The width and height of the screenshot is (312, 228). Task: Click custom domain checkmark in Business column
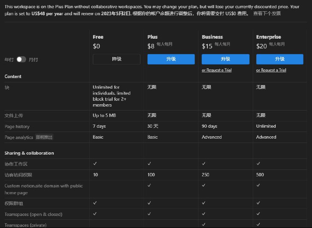204,185
